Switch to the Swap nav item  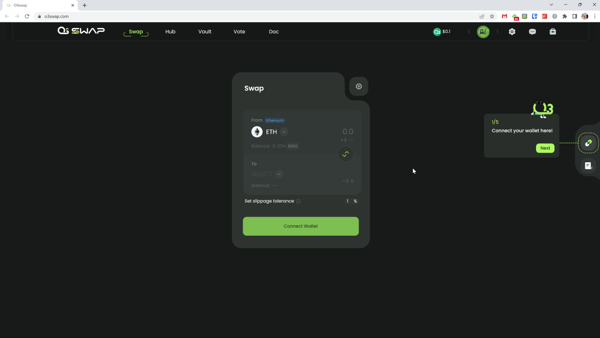(136, 31)
